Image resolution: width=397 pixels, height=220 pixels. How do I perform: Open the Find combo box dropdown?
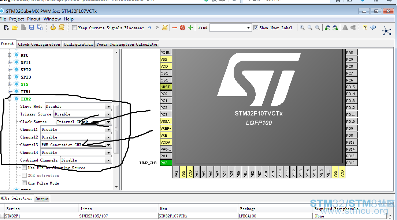click(248, 28)
